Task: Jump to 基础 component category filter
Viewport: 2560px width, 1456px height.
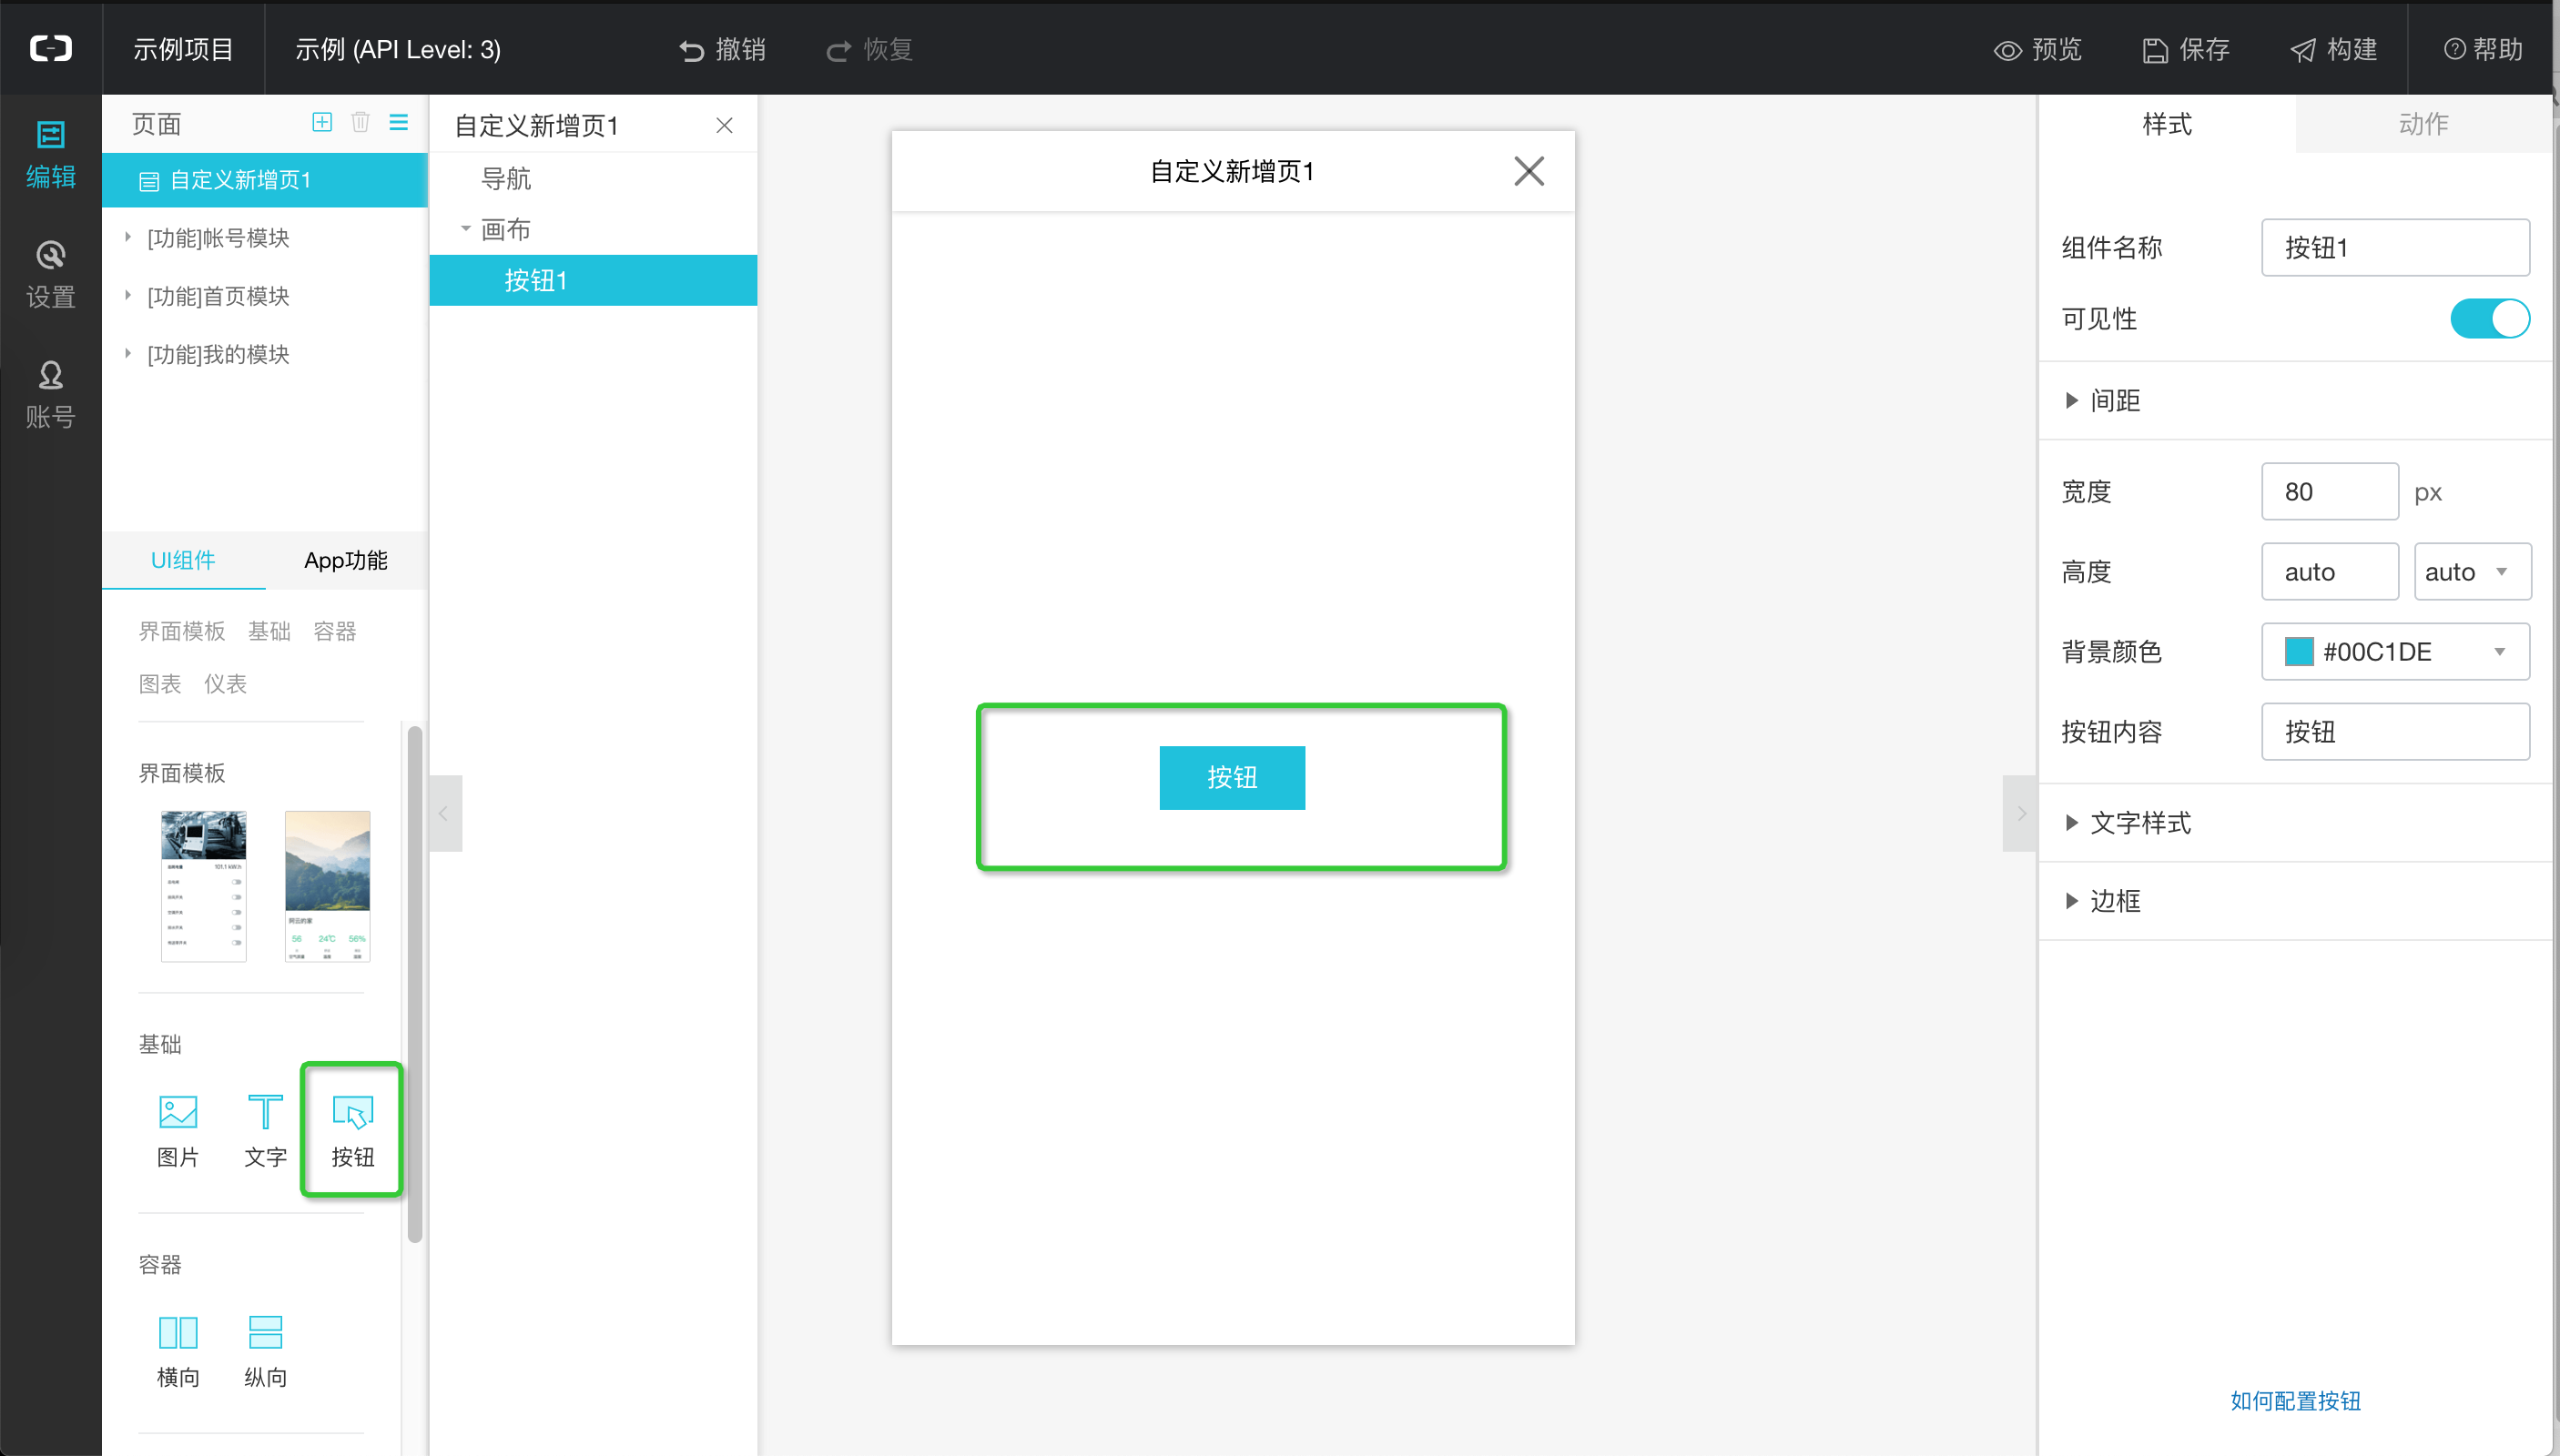Action: coord(269,631)
